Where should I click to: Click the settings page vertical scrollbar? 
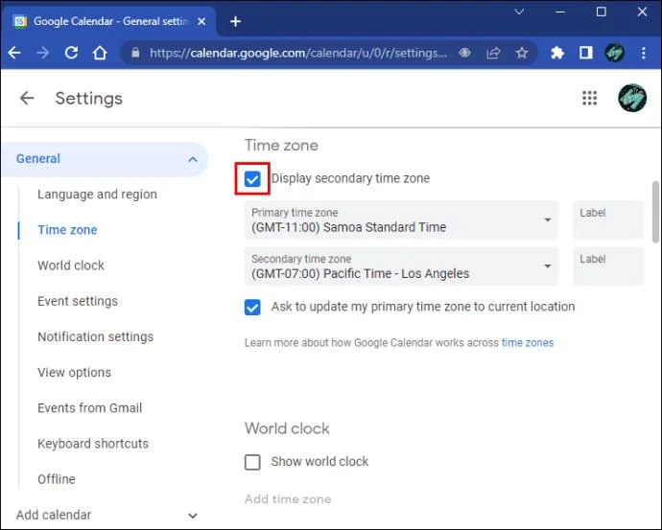[655, 212]
